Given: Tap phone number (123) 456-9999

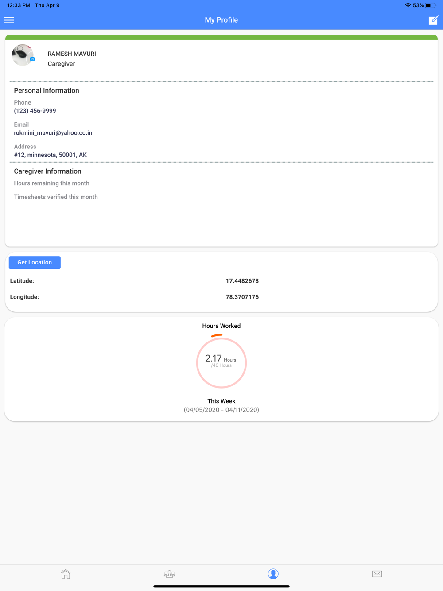Looking at the screenshot, I should 35,111.
